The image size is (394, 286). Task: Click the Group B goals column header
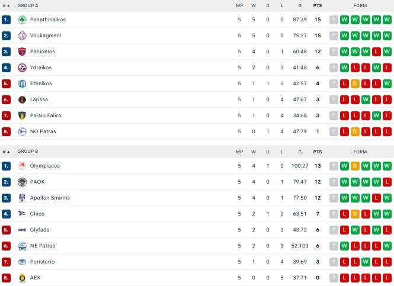click(x=300, y=152)
